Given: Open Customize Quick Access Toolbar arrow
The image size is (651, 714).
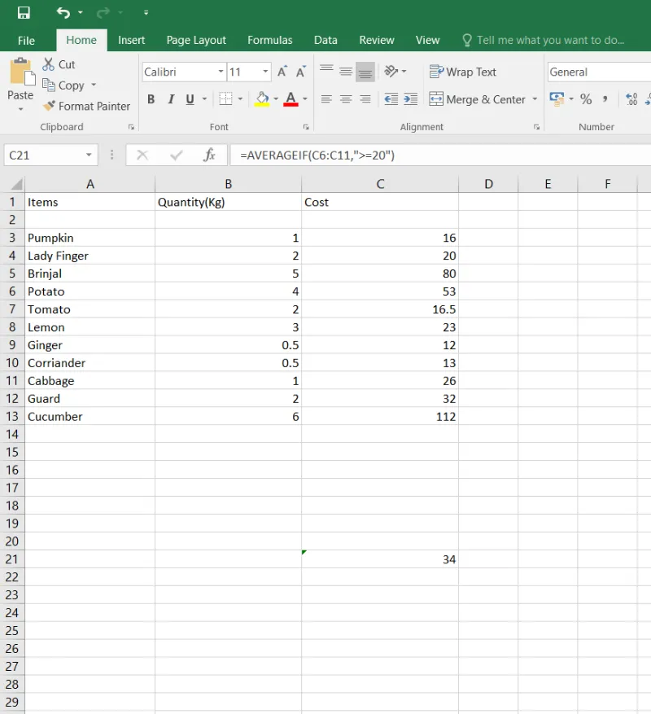Looking at the screenshot, I should [x=146, y=13].
